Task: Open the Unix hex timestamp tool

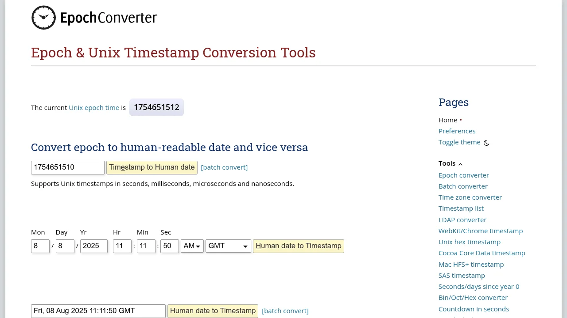Action: click(470, 242)
